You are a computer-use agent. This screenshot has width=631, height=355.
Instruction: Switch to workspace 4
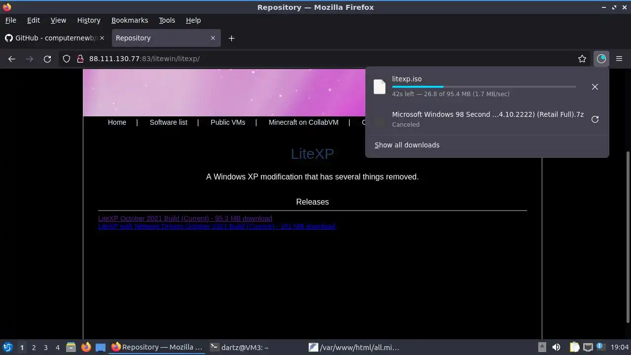[57, 347]
